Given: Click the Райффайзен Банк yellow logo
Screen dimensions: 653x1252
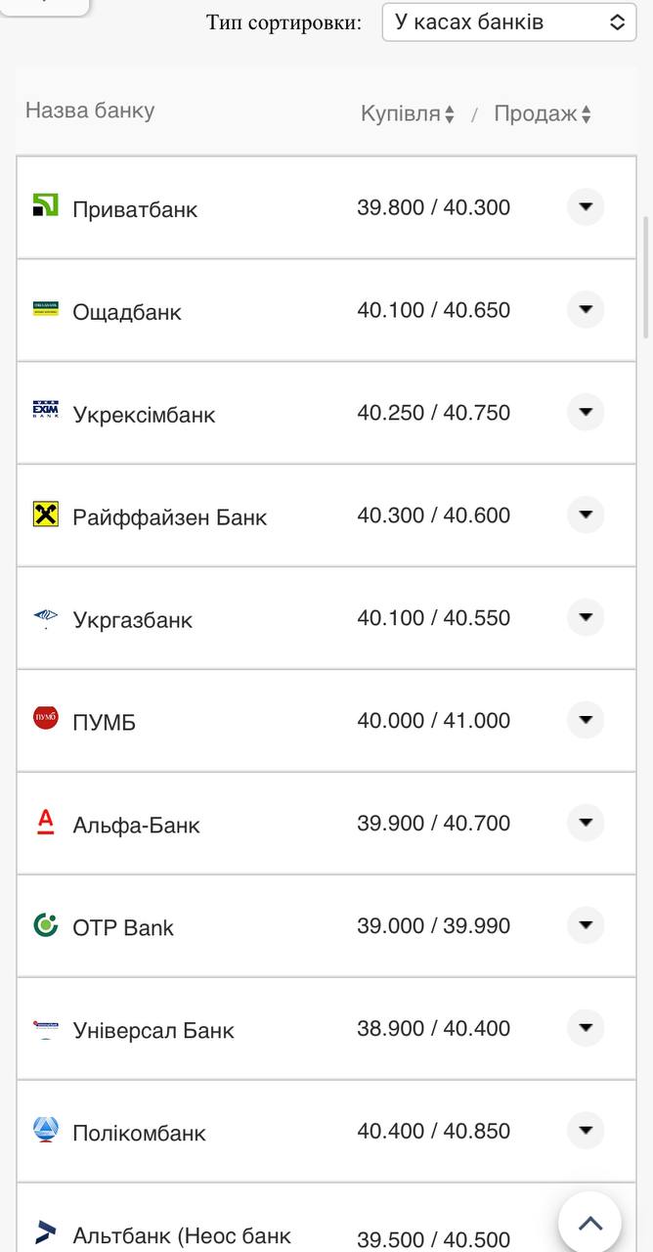Looking at the screenshot, I should point(46,514).
